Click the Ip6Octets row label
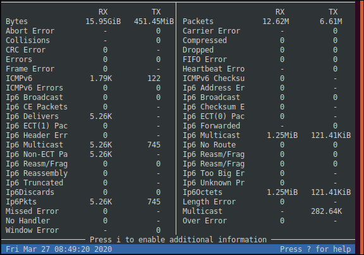This screenshot has height=255, width=364. [202, 192]
